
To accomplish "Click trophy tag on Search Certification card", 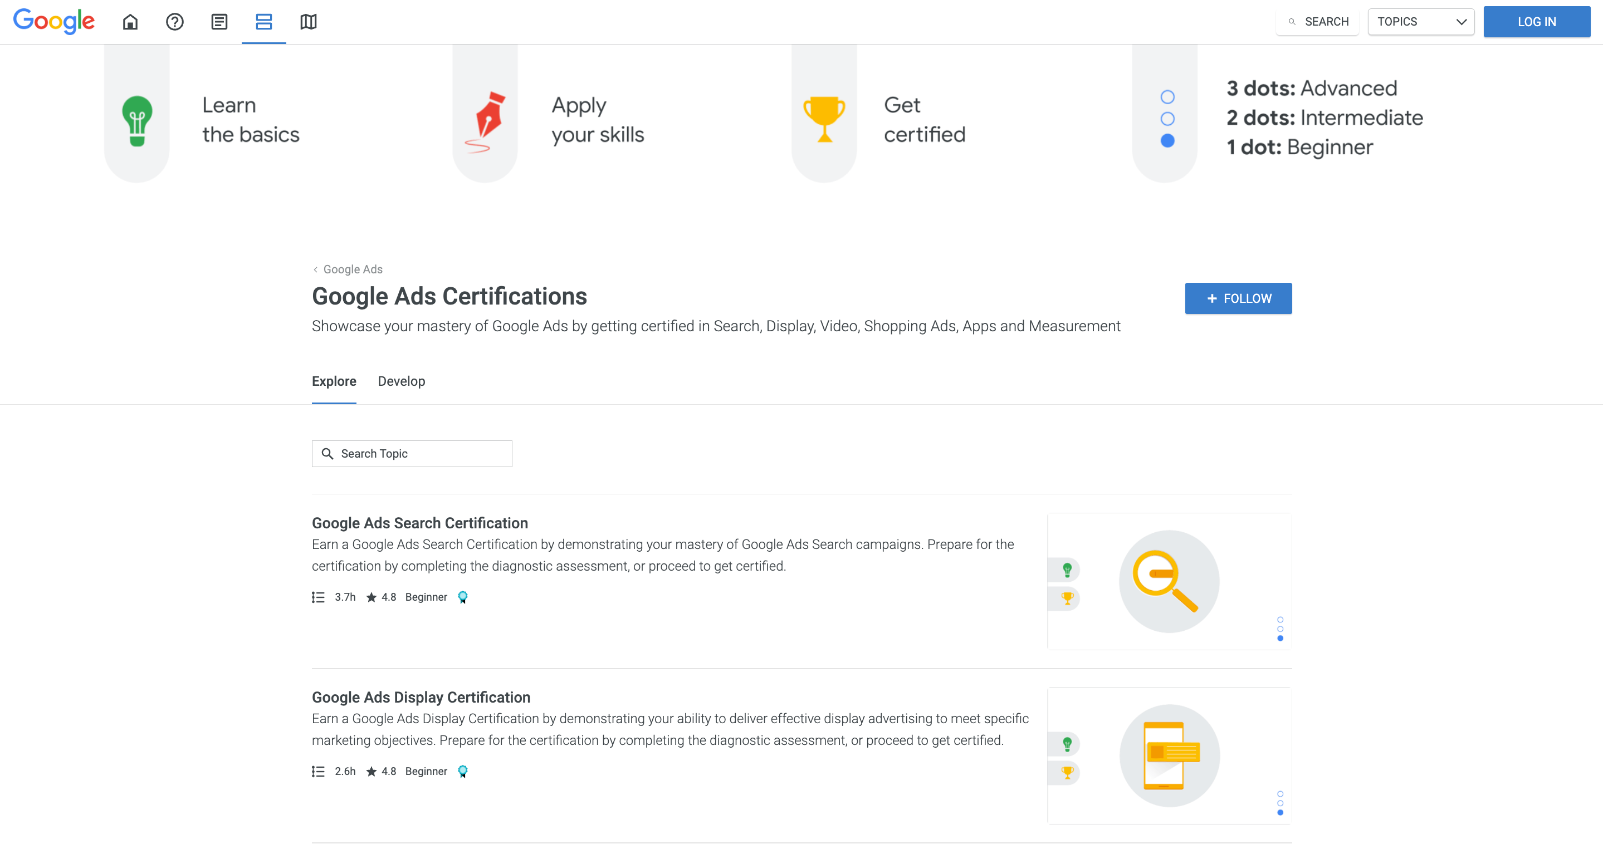I will [1067, 598].
